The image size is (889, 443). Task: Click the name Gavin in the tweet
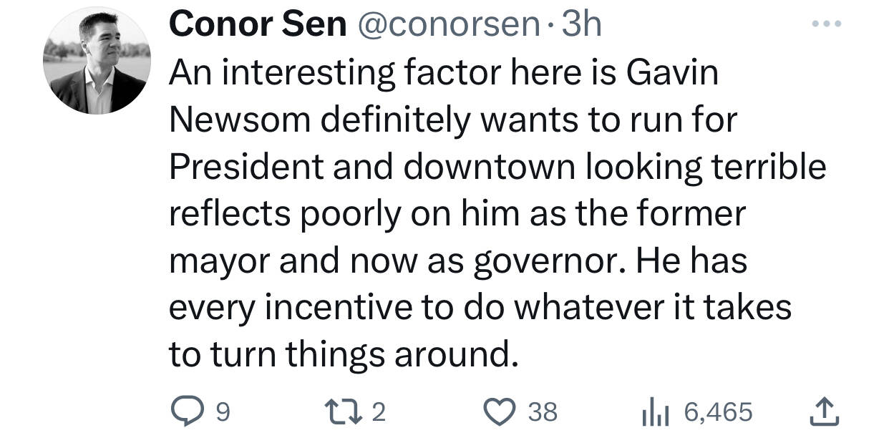671,74
